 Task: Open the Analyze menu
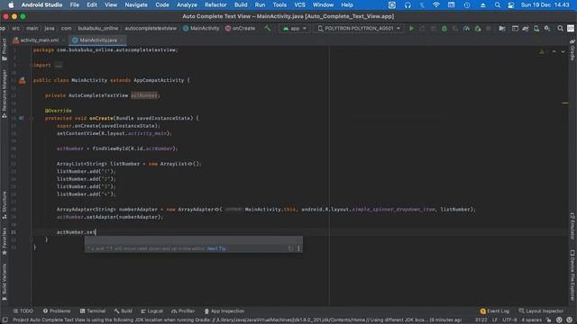click(187, 4)
